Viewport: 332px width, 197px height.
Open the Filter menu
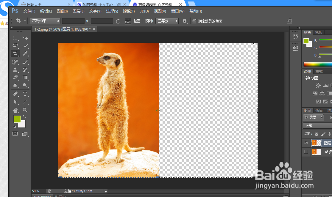coord(129,11)
